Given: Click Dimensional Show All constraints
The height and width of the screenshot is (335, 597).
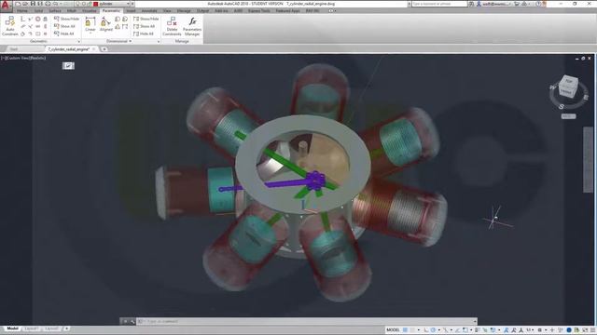Looking at the screenshot, I should (x=145, y=26).
